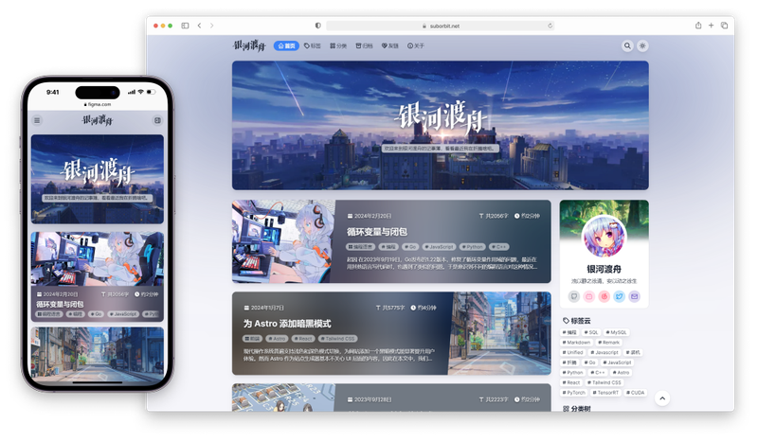Click the Safari share icon

pos(698,26)
